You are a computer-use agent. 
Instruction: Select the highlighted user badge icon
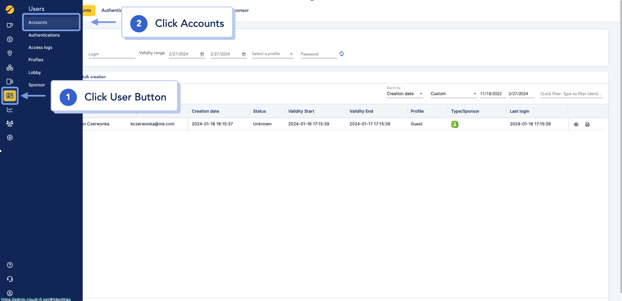10,95
